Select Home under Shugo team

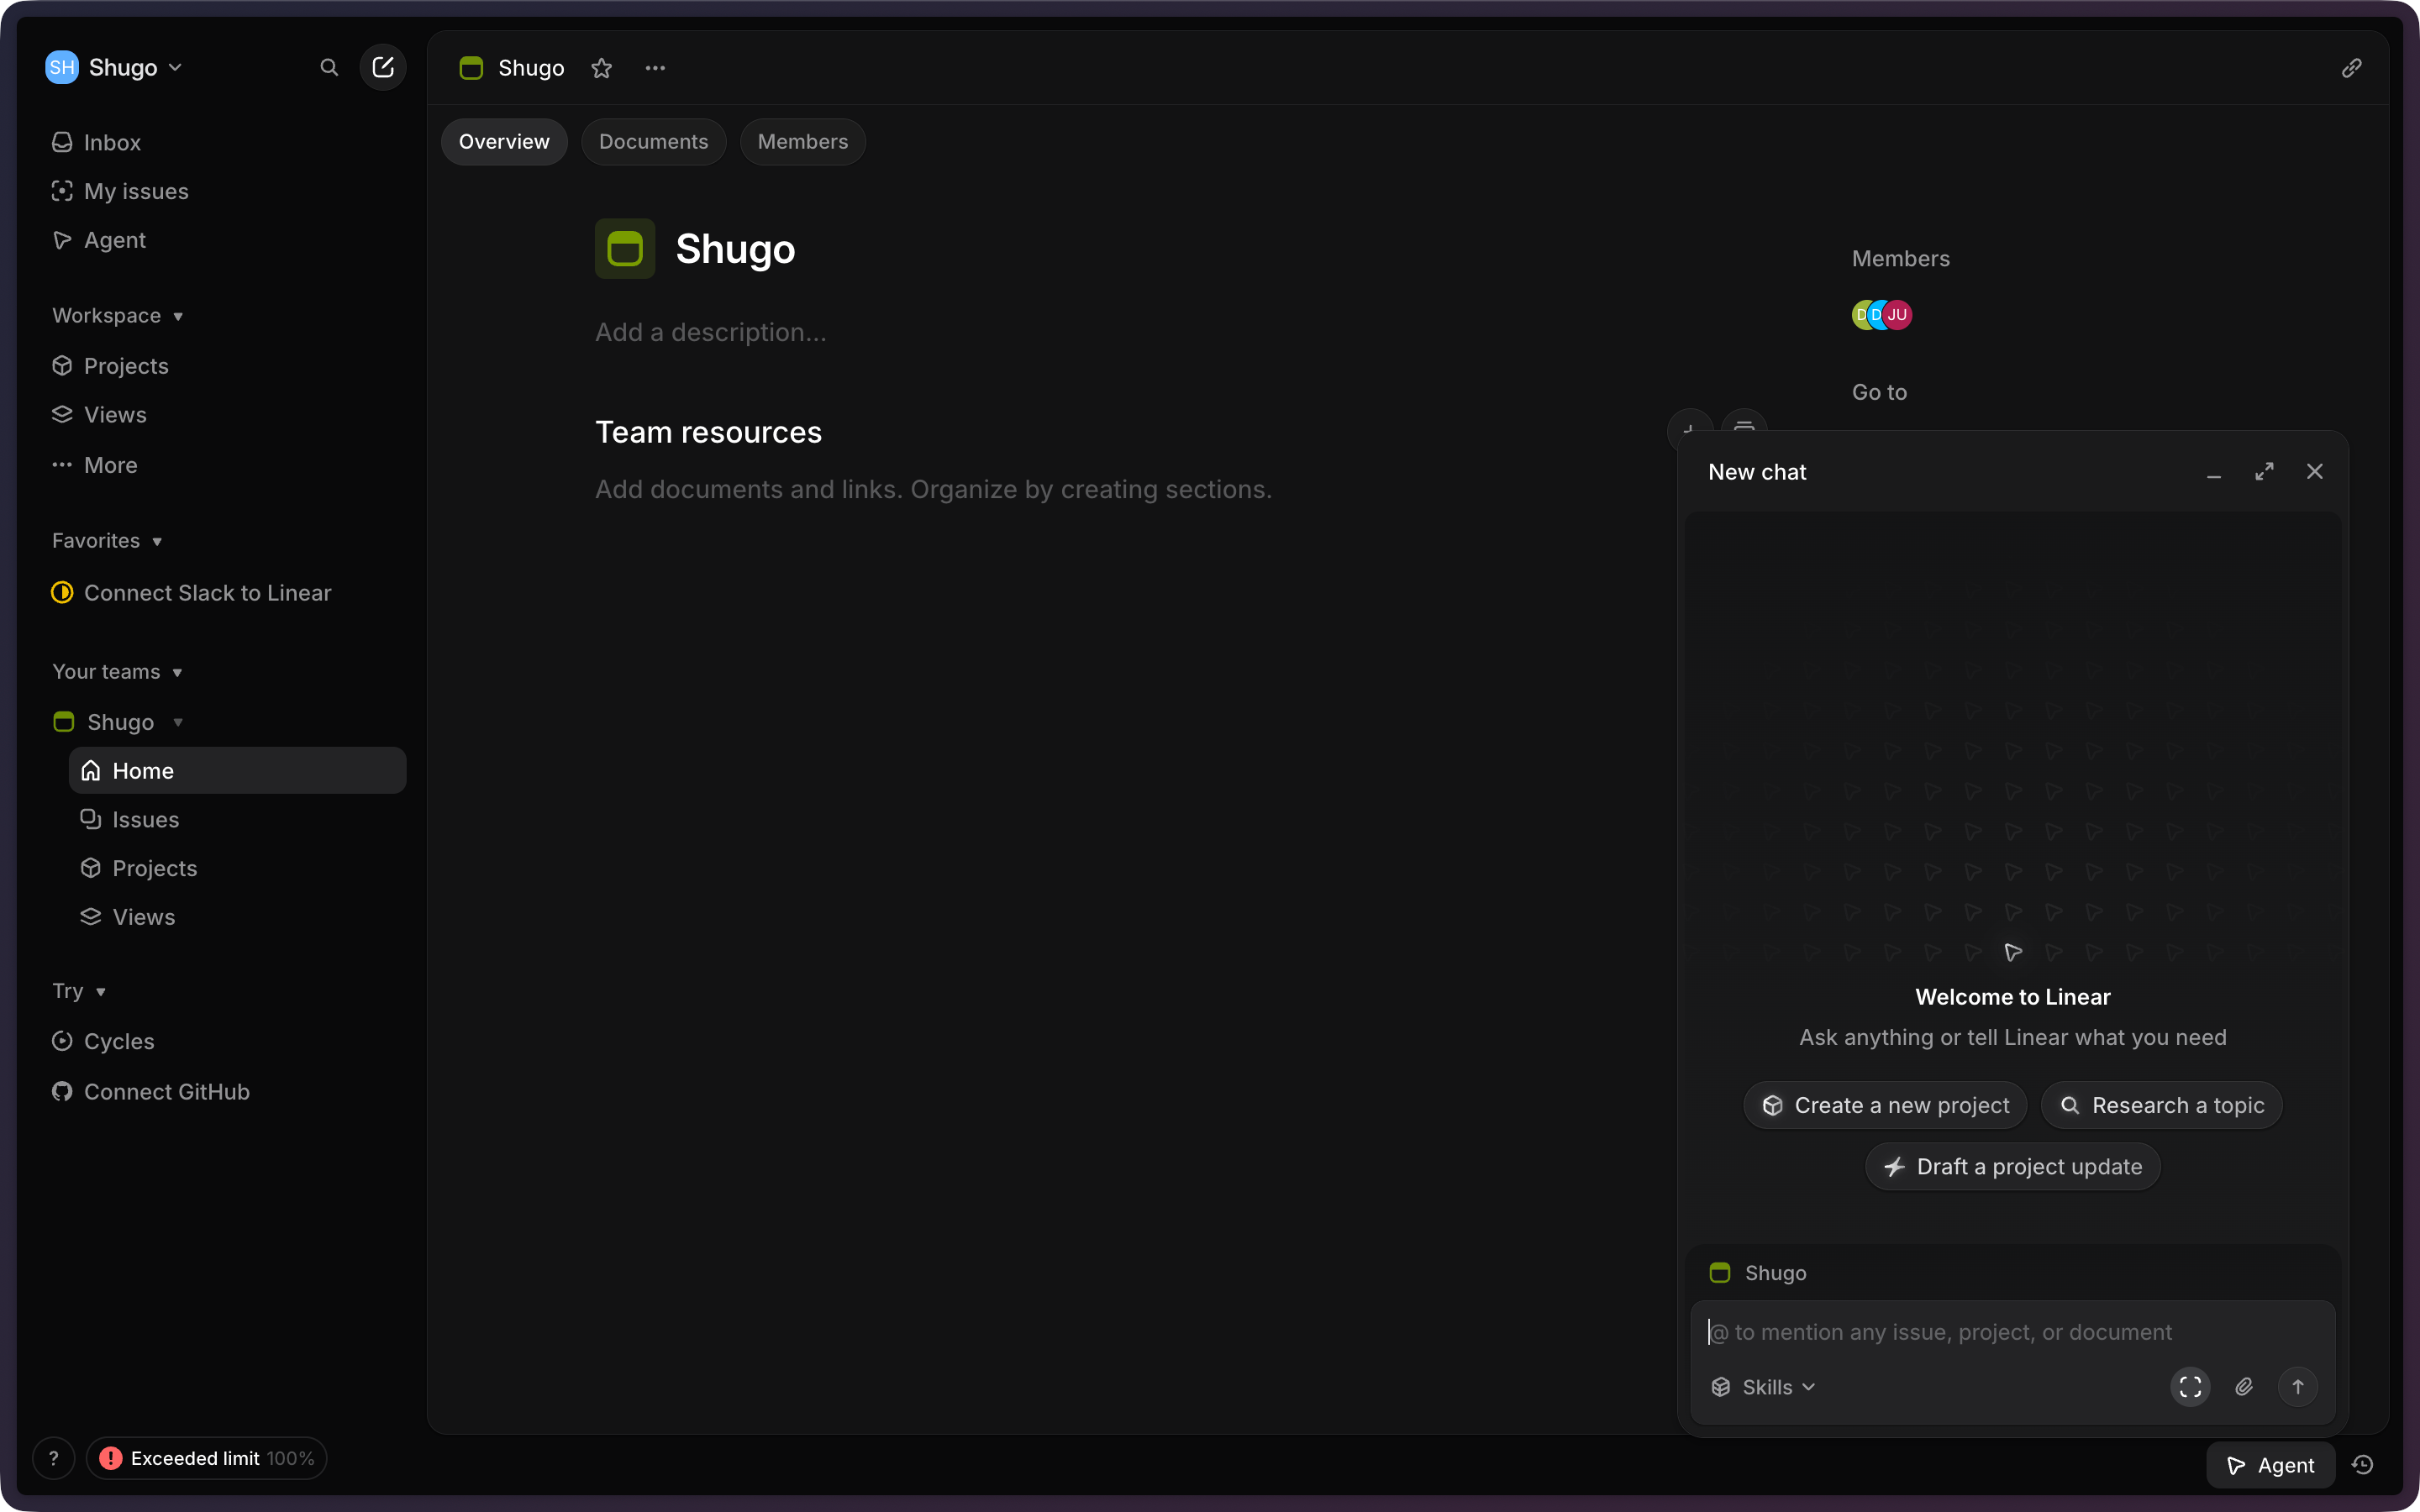pos(238,770)
